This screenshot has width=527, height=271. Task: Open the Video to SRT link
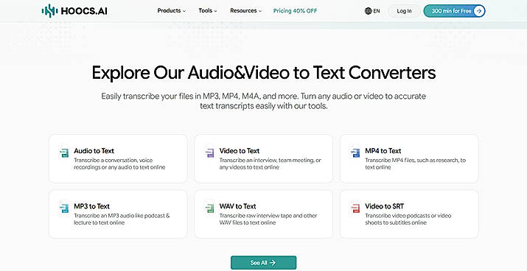point(385,206)
